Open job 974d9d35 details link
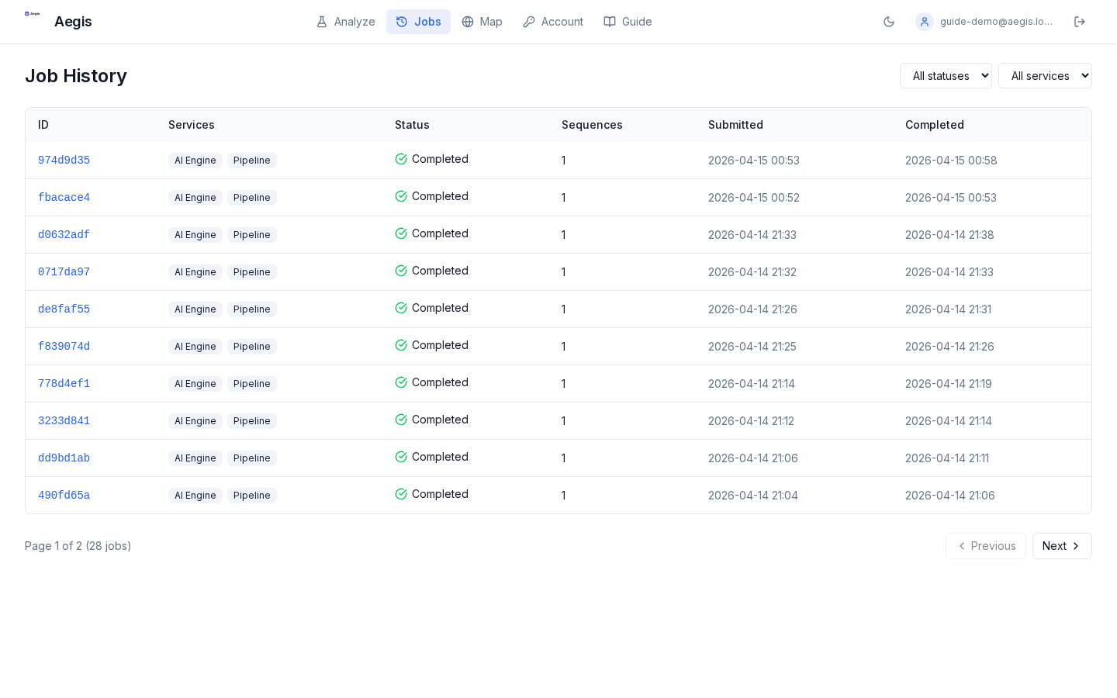The image size is (1117, 698). pyautogui.click(x=64, y=160)
